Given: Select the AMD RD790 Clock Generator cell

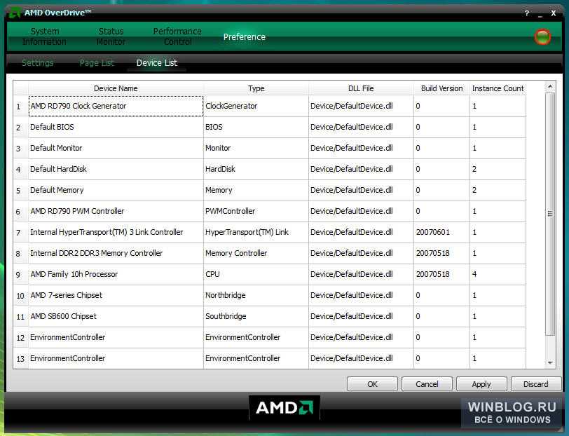Looking at the screenshot, I should [116, 106].
